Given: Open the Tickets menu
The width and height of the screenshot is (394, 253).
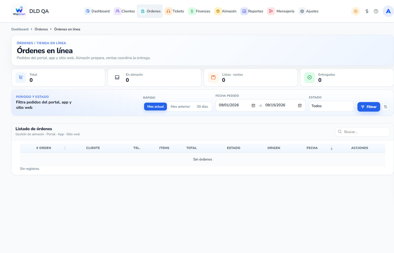Looking at the screenshot, I should 174,11.
